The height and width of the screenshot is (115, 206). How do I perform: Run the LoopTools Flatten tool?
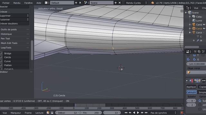pos(16,65)
